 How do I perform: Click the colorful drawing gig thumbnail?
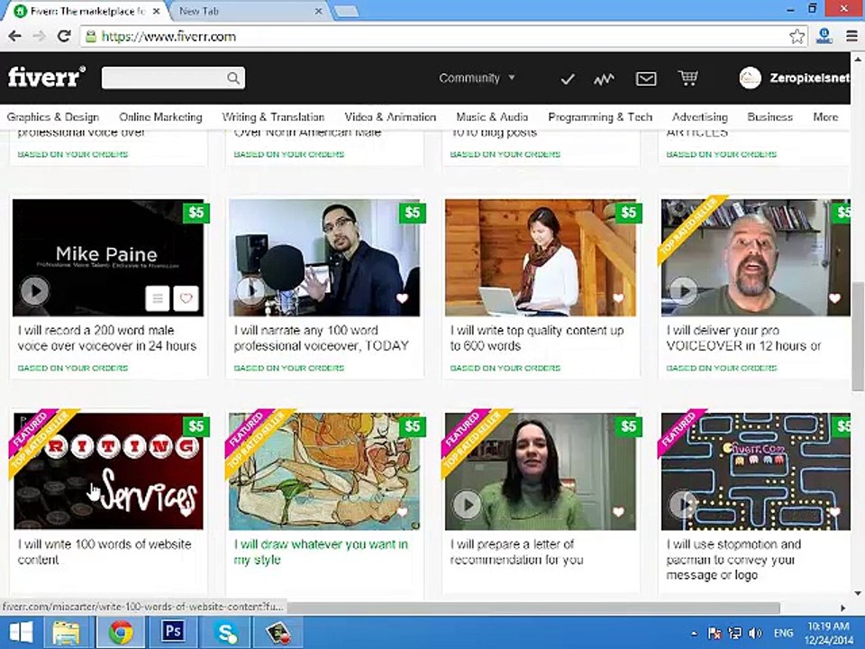point(324,471)
